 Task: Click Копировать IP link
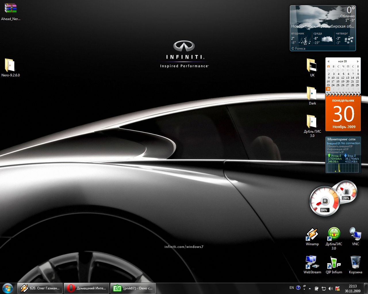click(x=335, y=152)
